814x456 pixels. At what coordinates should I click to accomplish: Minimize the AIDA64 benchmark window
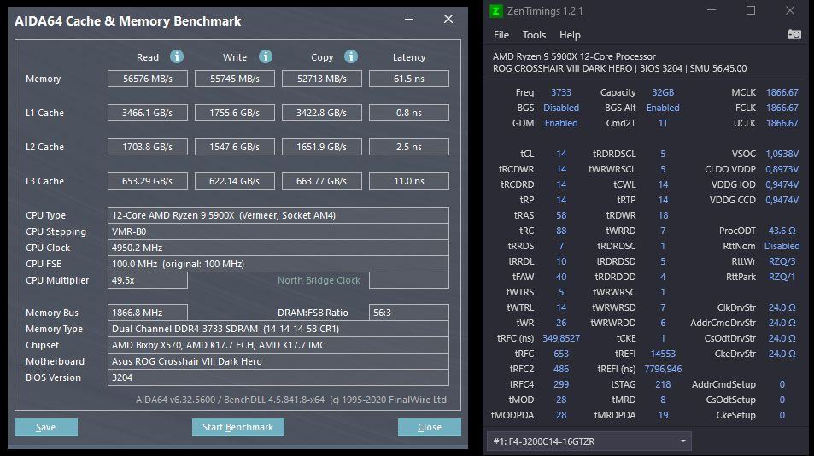(x=409, y=19)
